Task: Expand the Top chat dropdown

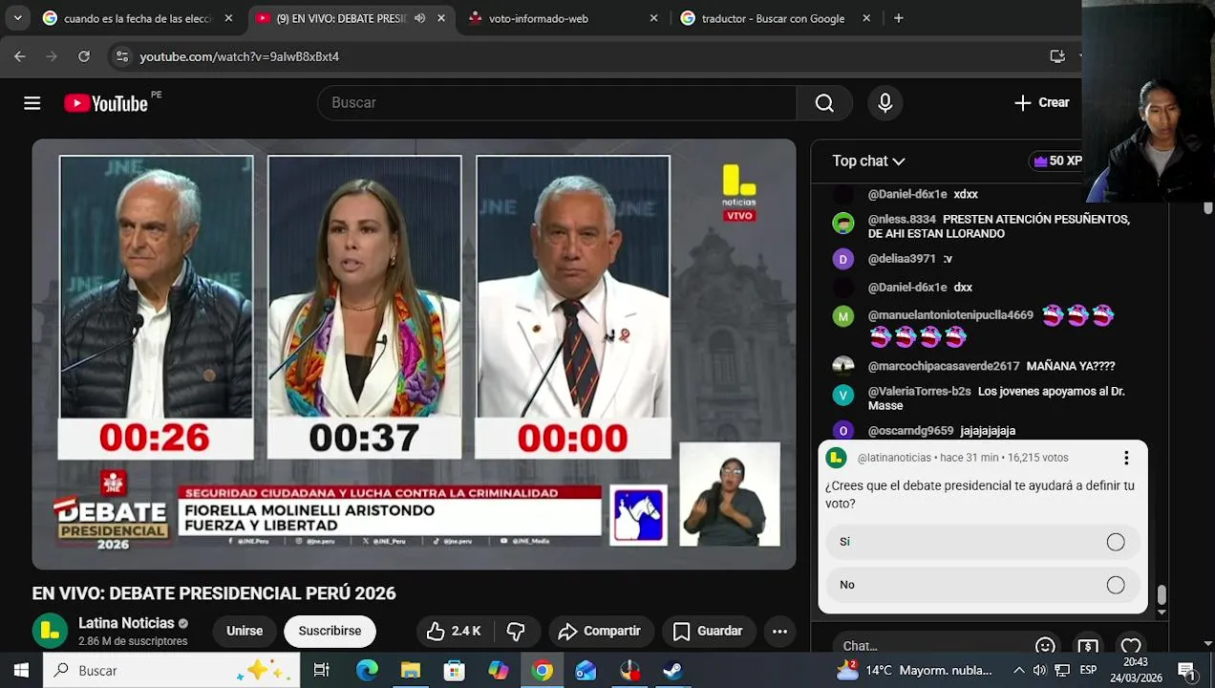Action: (868, 161)
